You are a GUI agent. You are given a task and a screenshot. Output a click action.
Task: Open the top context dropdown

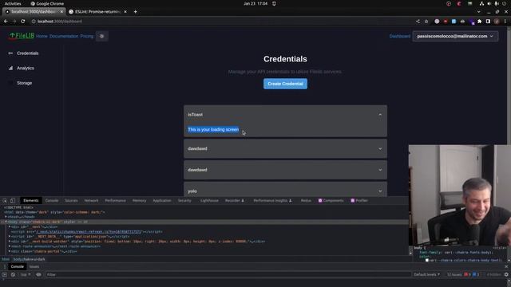coord(26,274)
